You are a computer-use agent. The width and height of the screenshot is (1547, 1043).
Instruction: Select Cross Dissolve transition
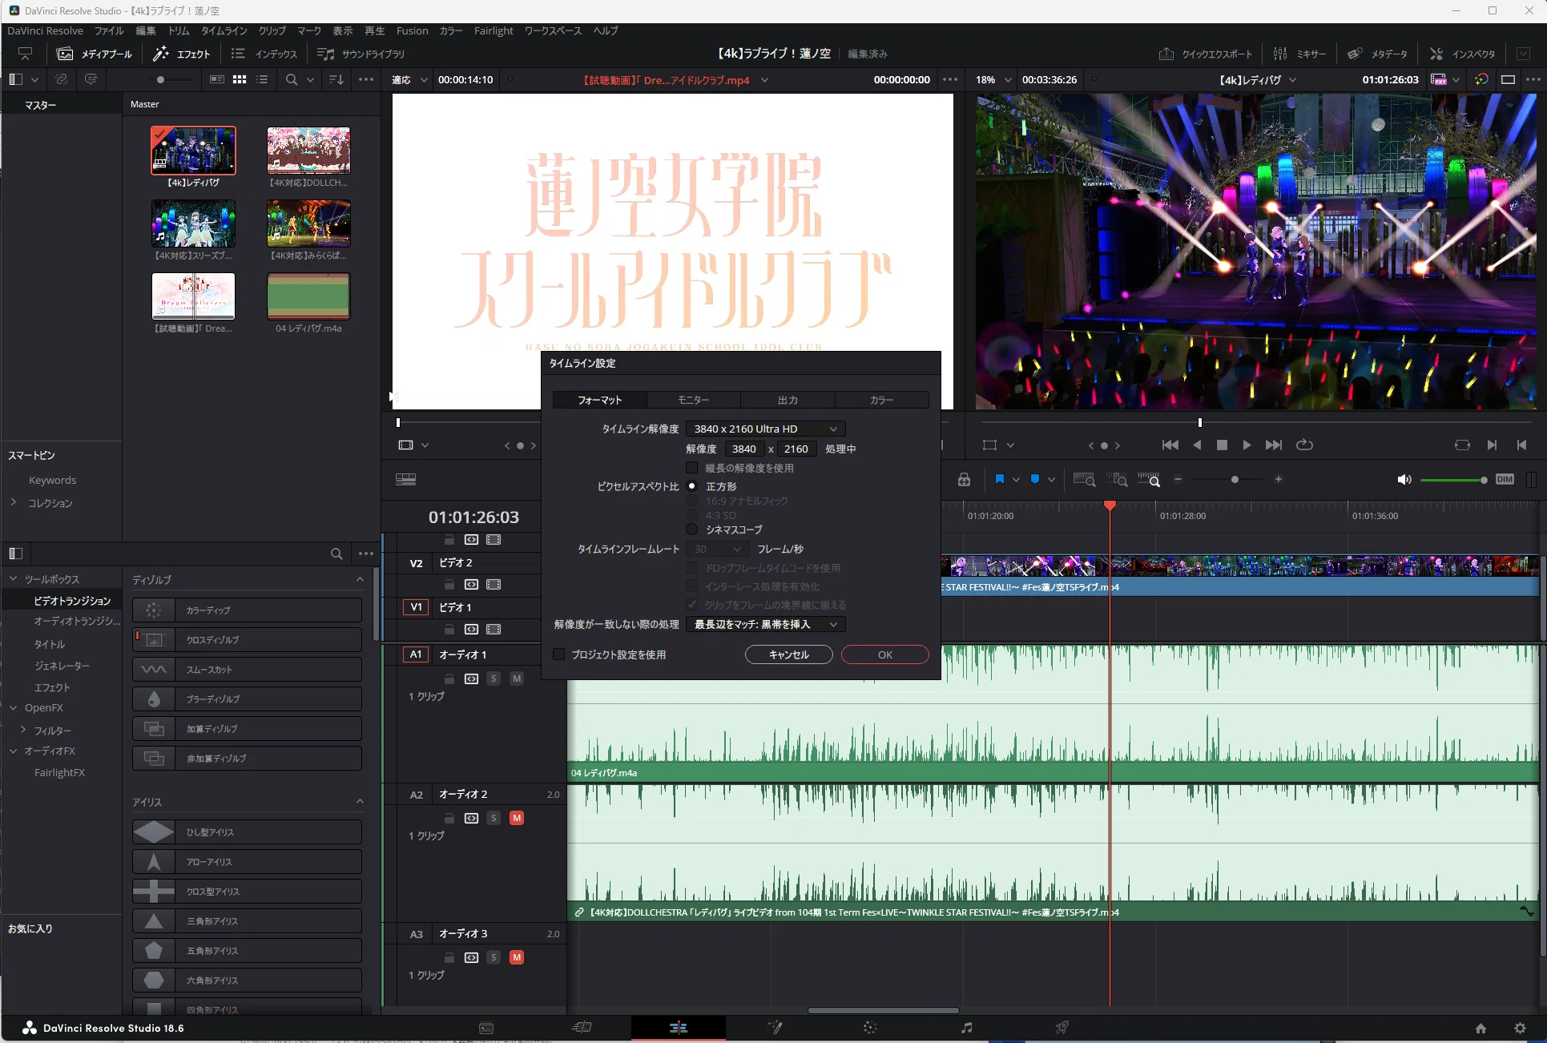coord(247,639)
